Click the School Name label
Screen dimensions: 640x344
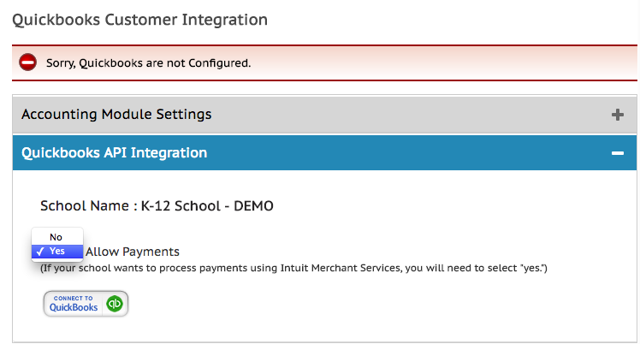point(85,205)
